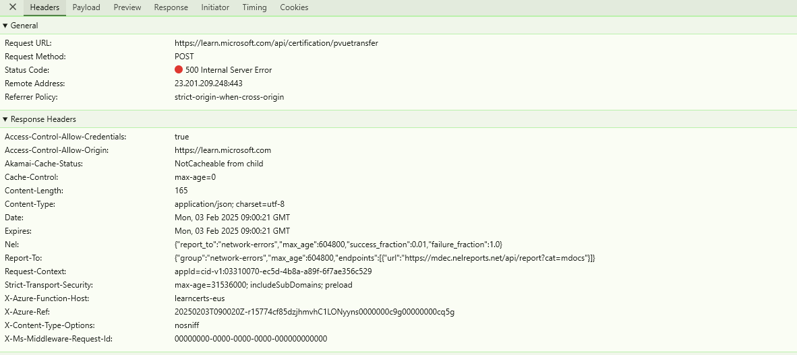This screenshot has width=797, height=355.
Task: Select application/json; charset=utf-8 value
Action: pyautogui.click(x=229, y=204)
